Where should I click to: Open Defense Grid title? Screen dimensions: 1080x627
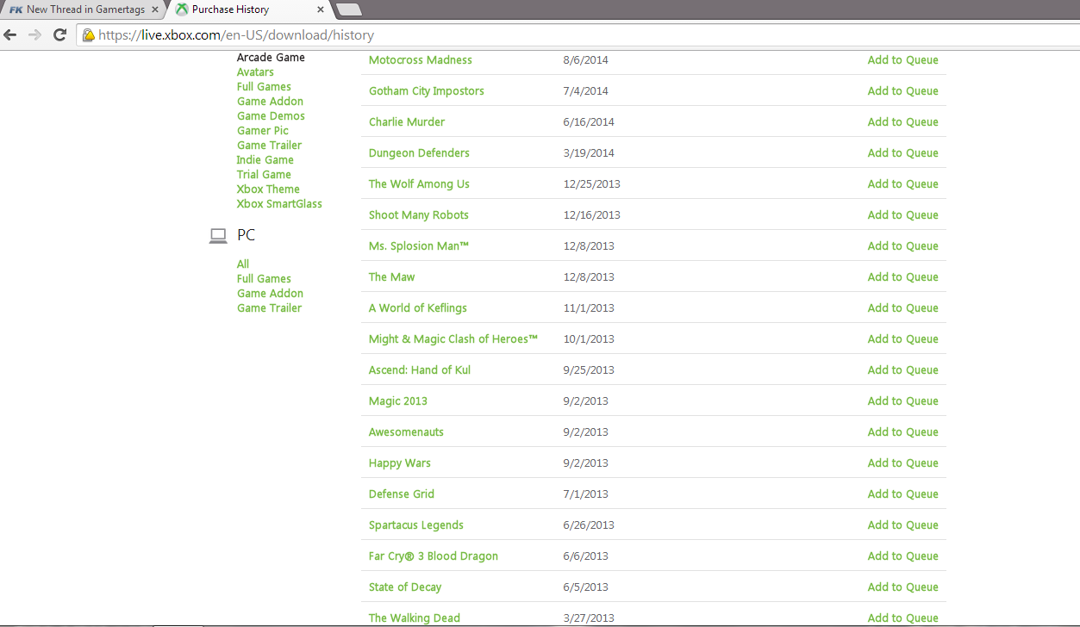pyautogui.click(x=402, y=494)
